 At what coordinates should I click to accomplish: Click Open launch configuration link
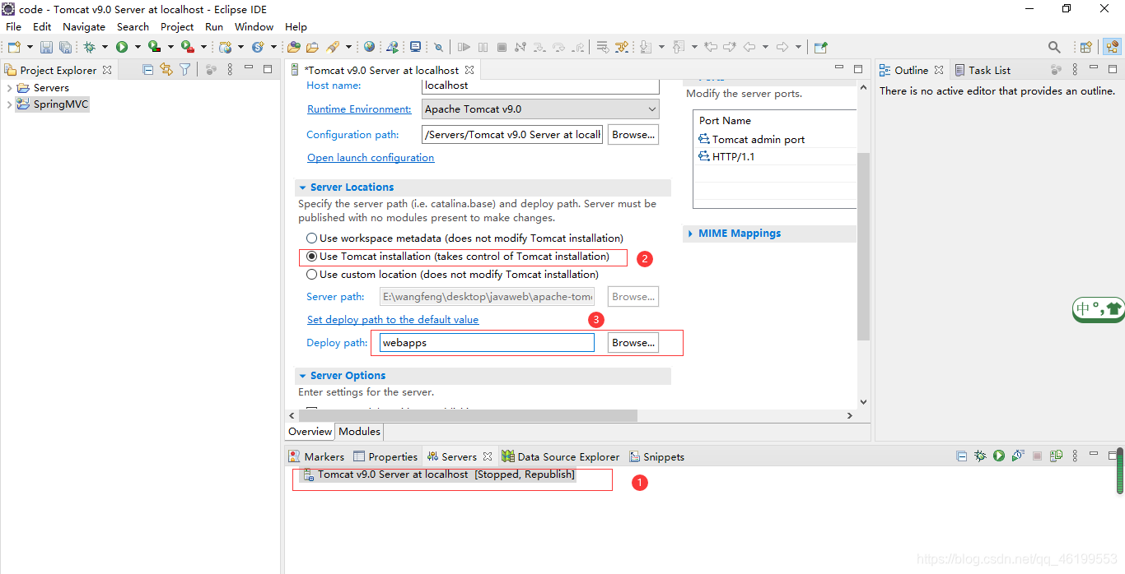click(x=371, y=157)
